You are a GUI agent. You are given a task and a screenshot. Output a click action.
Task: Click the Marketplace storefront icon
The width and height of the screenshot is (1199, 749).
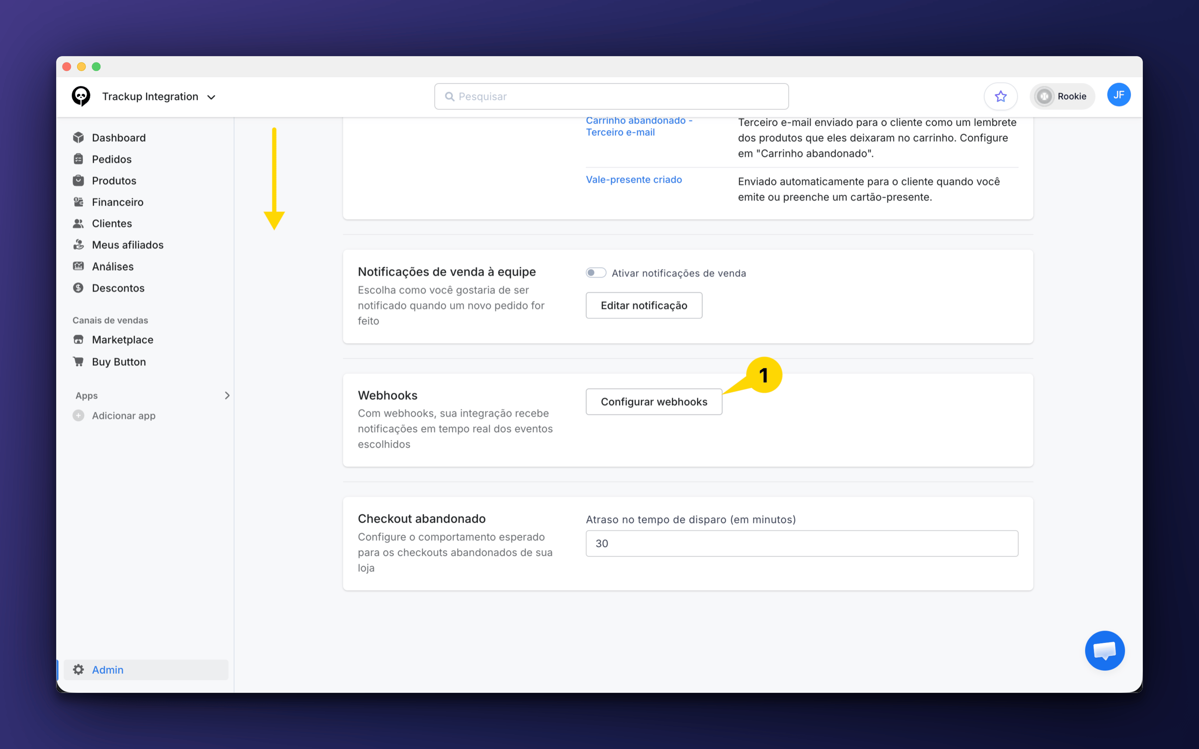point(78,339)
